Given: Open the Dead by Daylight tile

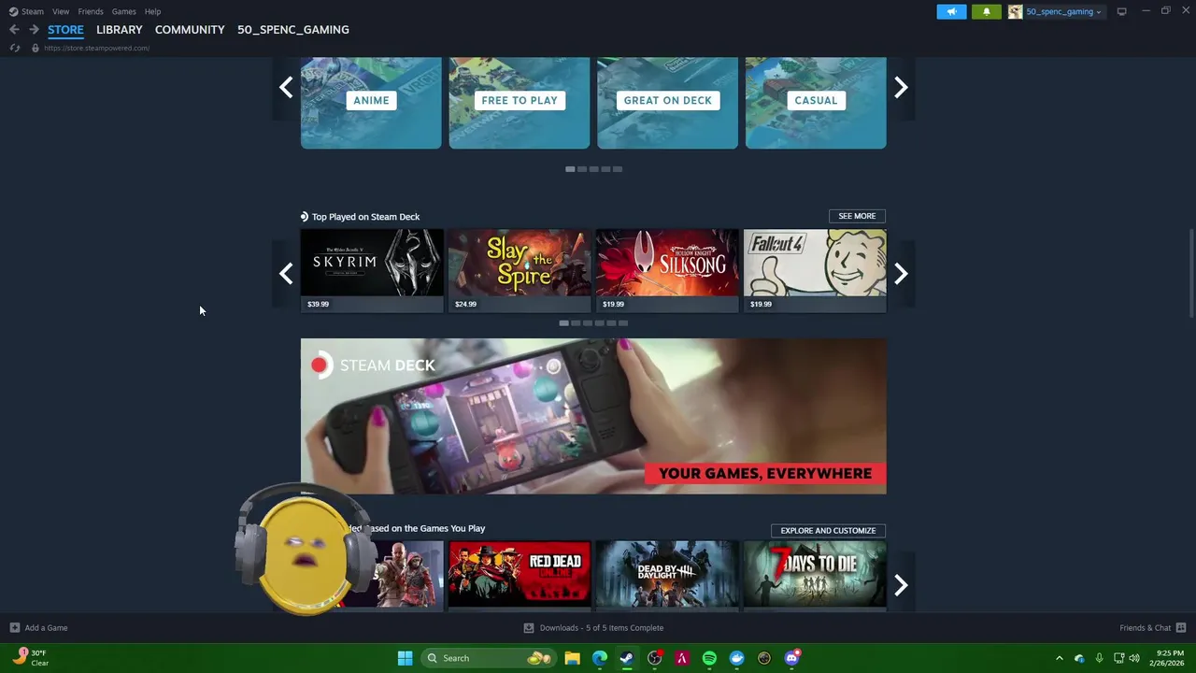Looking at the screenshot, I should 667,574.
